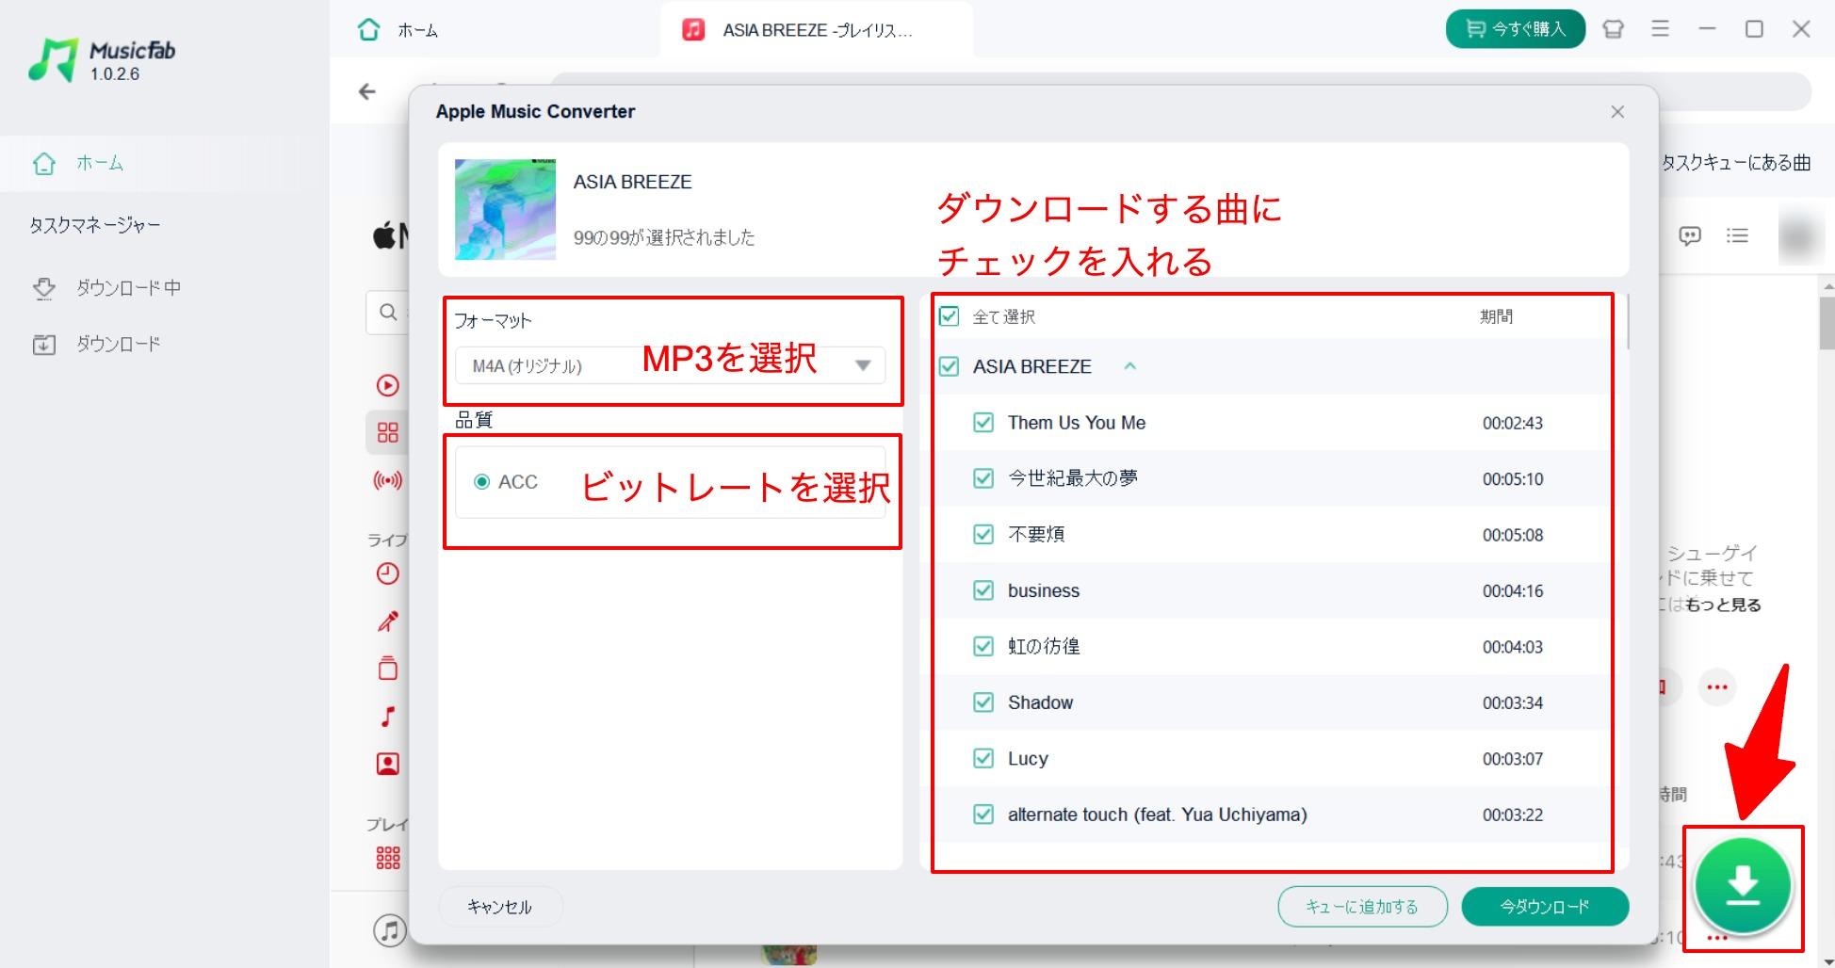The width and height of the screenshot is (1835, 968).
Task: Click the Them Us You Me track title
Action: (1077, 423)
